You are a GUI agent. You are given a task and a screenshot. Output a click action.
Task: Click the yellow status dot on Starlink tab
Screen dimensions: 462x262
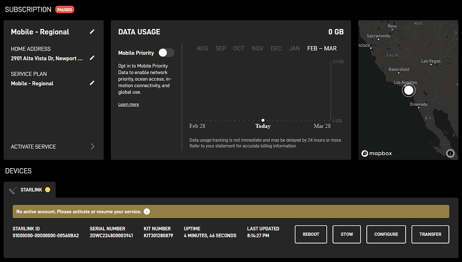[47, 189]
